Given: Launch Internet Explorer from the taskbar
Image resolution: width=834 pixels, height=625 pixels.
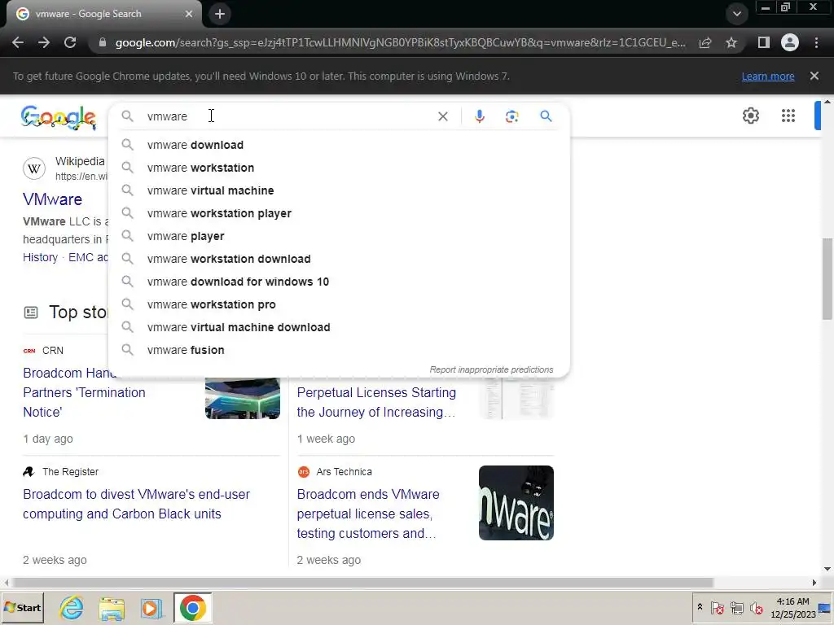Looking at the screenshot, I should pyautogui.click(x=72, y=607).
